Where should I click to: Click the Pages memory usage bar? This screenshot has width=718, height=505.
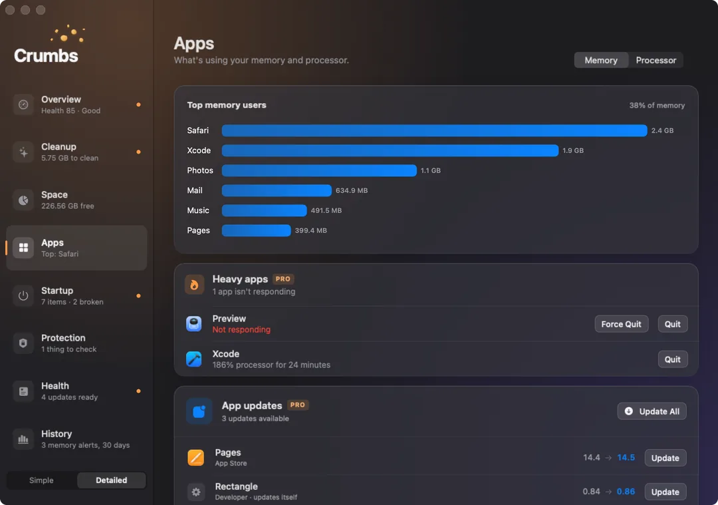tap(256, 230)
